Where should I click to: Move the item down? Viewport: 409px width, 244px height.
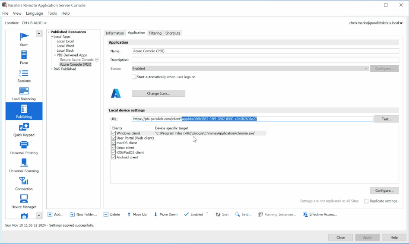[166, 214]
